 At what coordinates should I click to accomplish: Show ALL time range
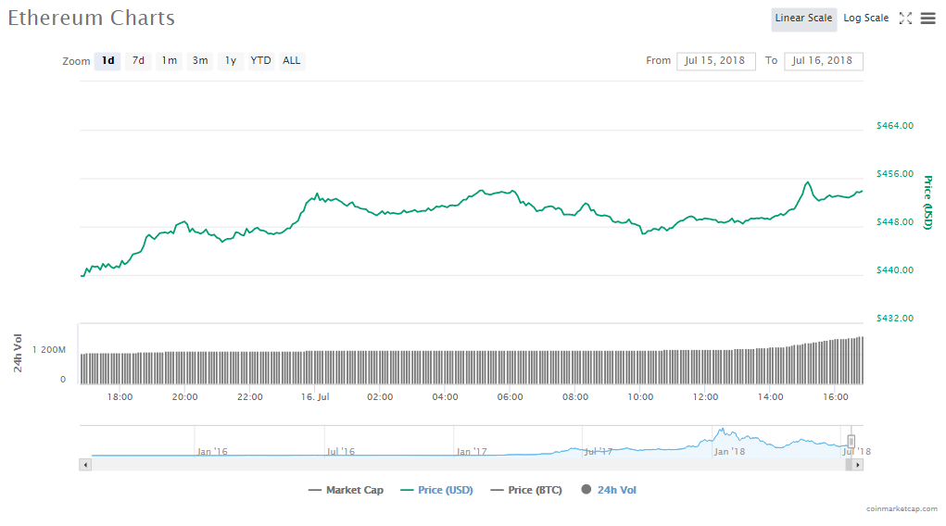click(291, 61)
